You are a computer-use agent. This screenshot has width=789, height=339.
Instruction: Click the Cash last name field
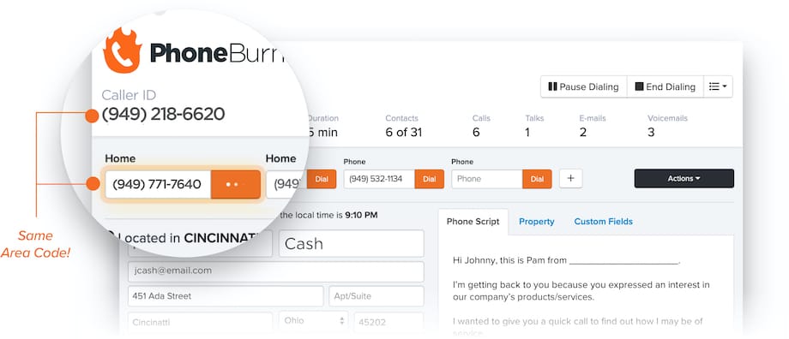[x=352, y=244]
